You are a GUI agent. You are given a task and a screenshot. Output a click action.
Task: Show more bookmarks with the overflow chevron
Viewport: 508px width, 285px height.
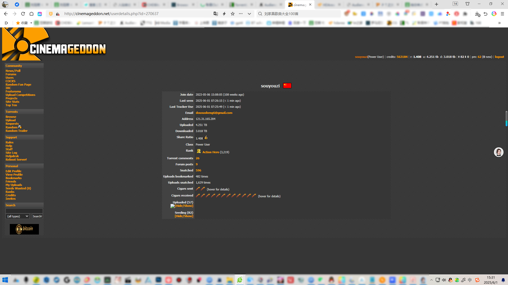[500, 23]
